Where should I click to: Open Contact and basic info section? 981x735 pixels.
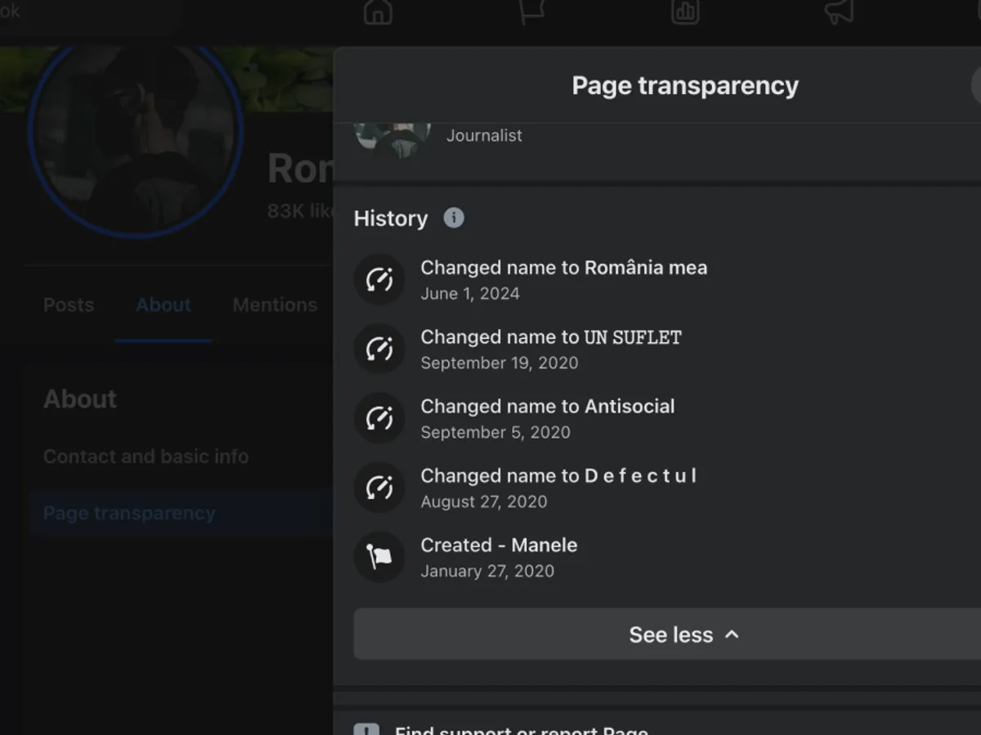tap(146, 457)
